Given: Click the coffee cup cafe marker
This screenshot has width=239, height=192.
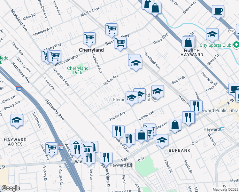Looking at the screenshot, I should coord(218,12).
